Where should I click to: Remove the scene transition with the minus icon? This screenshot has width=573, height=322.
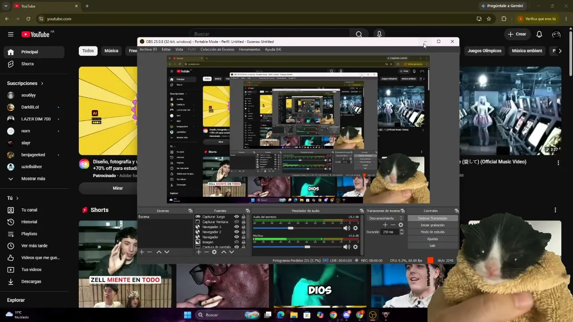point(393,225)
